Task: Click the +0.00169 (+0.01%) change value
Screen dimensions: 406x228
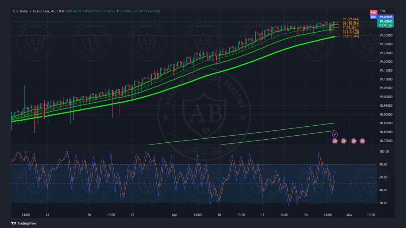Action: click(147, 11)
